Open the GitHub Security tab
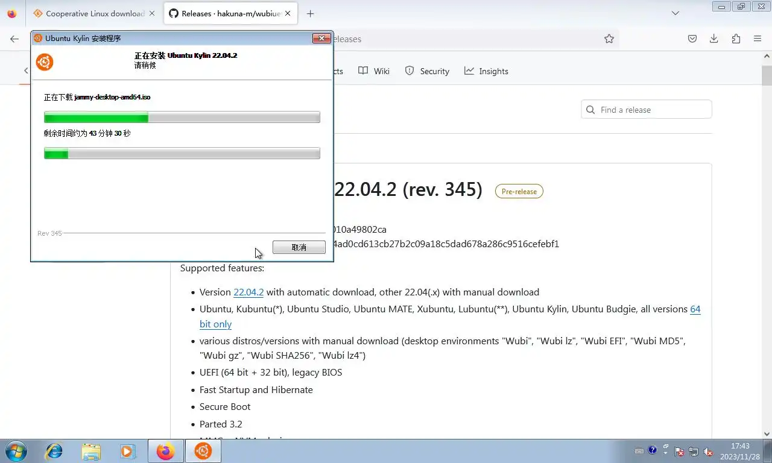The width and height of the screenshot is (772, 463). pyautogui.click(x=427, y=71)
